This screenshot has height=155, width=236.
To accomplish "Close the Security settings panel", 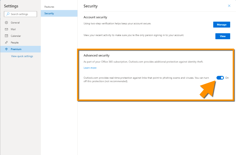I will pos(229,6).
